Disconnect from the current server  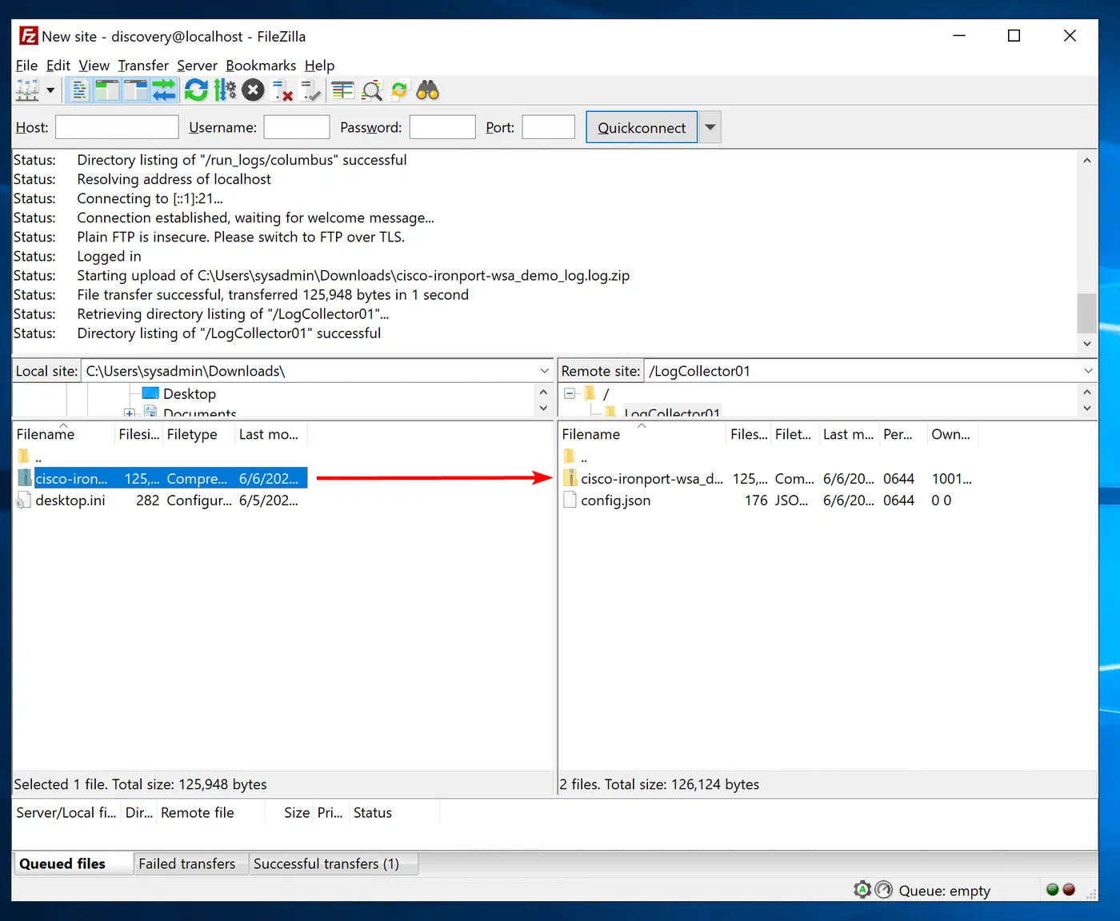(x=282, y=90)
